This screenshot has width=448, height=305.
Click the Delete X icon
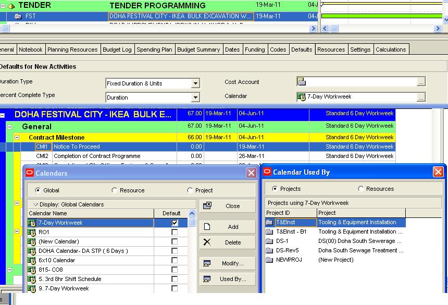(207, 242)
